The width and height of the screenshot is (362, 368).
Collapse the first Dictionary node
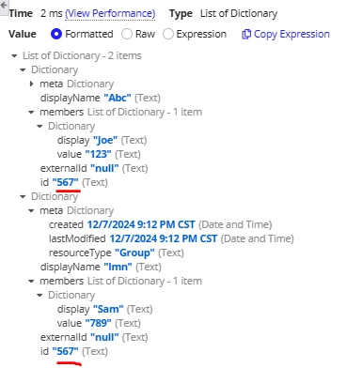point(23,70)
